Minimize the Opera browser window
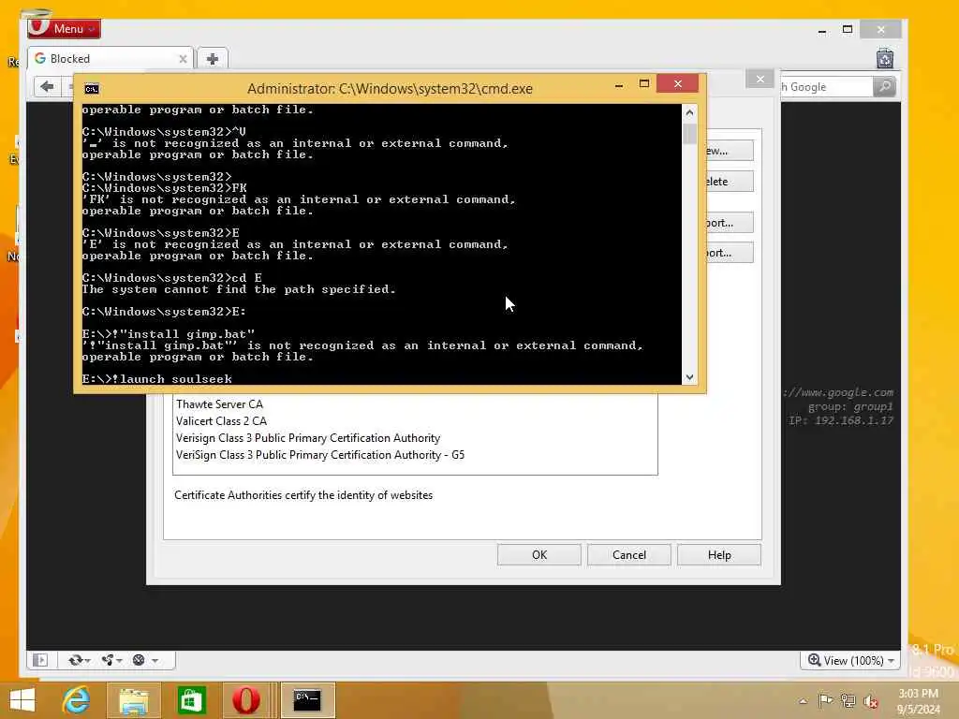The width and height of the screenshot is (959, 719). (x=822, y=30)
